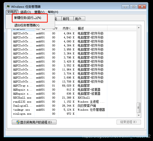Click the scrollbar up arrow
The image size is (153, 141).
click(139, 28)
